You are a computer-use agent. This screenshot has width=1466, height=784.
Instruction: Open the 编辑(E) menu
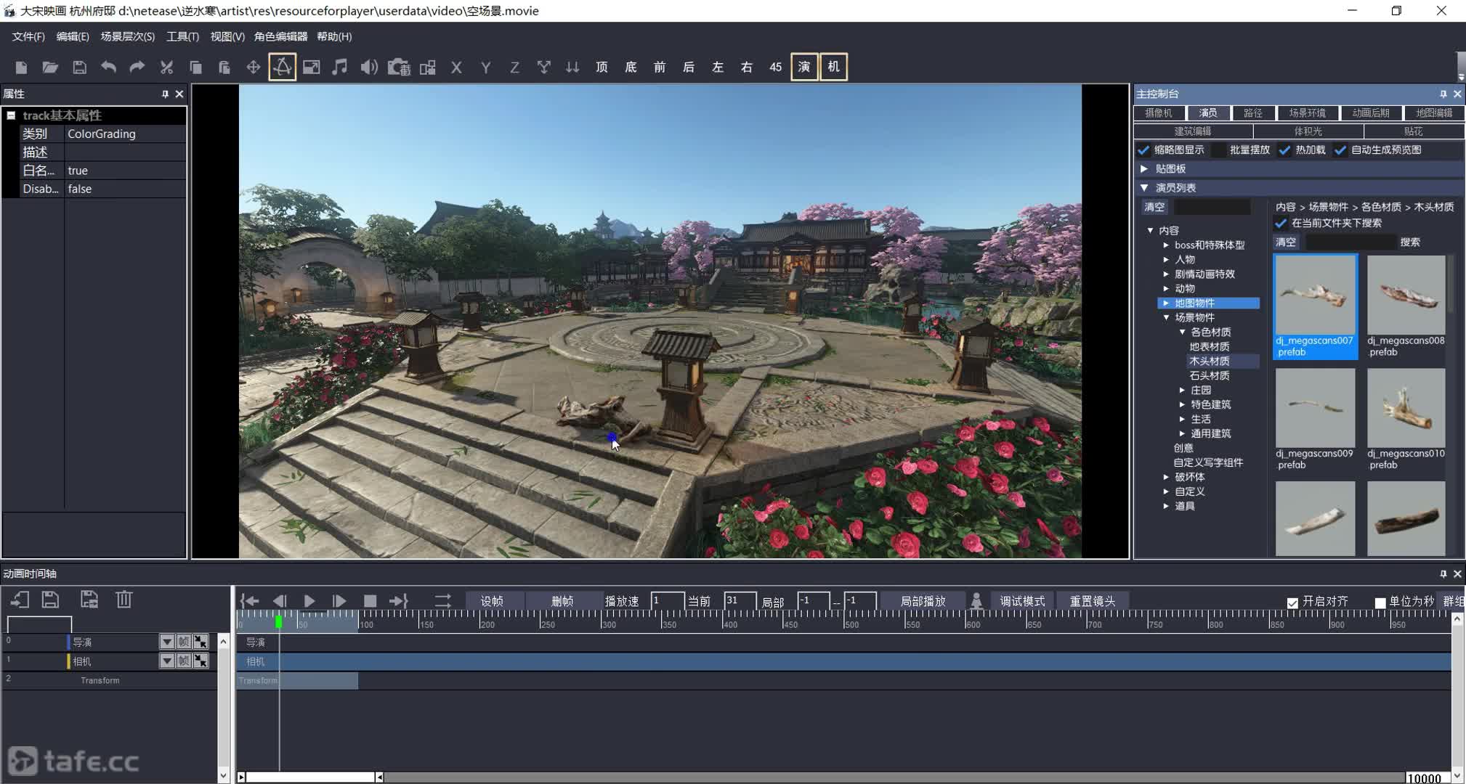click(x=73, y=36)
